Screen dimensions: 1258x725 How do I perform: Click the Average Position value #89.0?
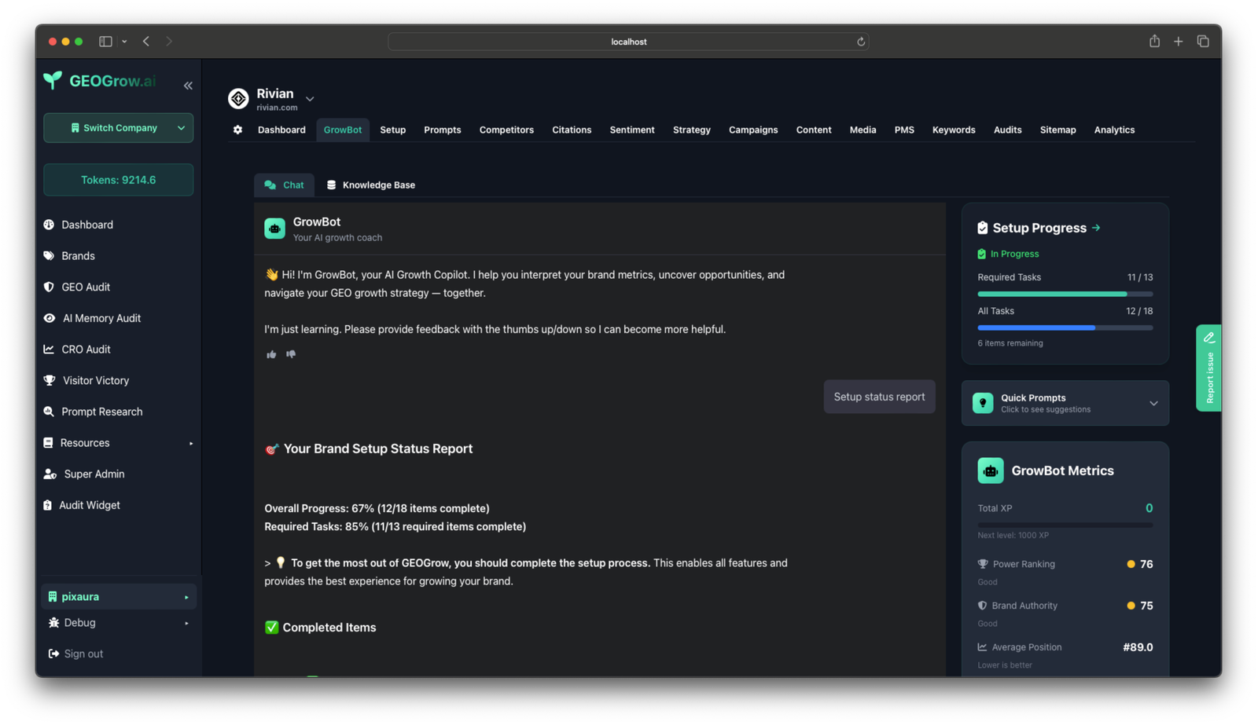tap(1138, 648)
